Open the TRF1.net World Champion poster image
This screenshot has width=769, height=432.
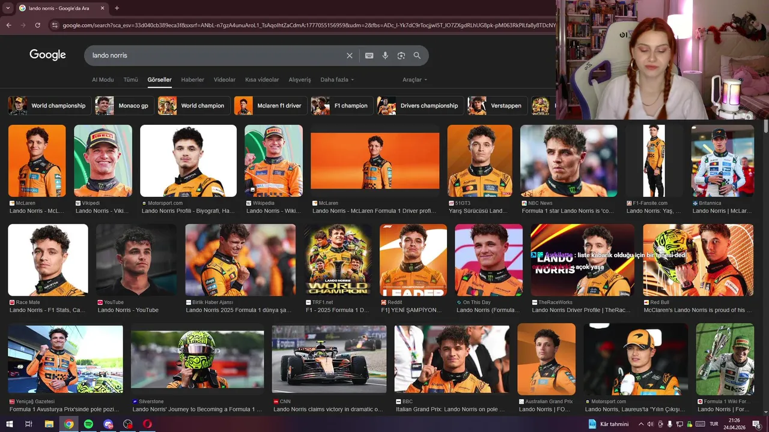tap(337, 260)
